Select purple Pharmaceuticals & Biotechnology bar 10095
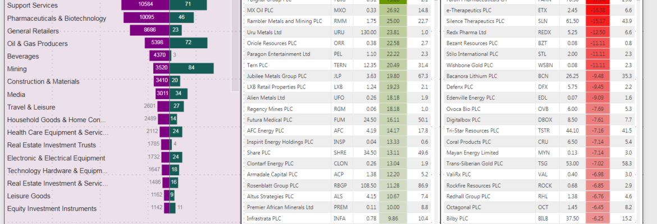Image resolution: width=657 pixels, height=224 pixels. point(146,17)
